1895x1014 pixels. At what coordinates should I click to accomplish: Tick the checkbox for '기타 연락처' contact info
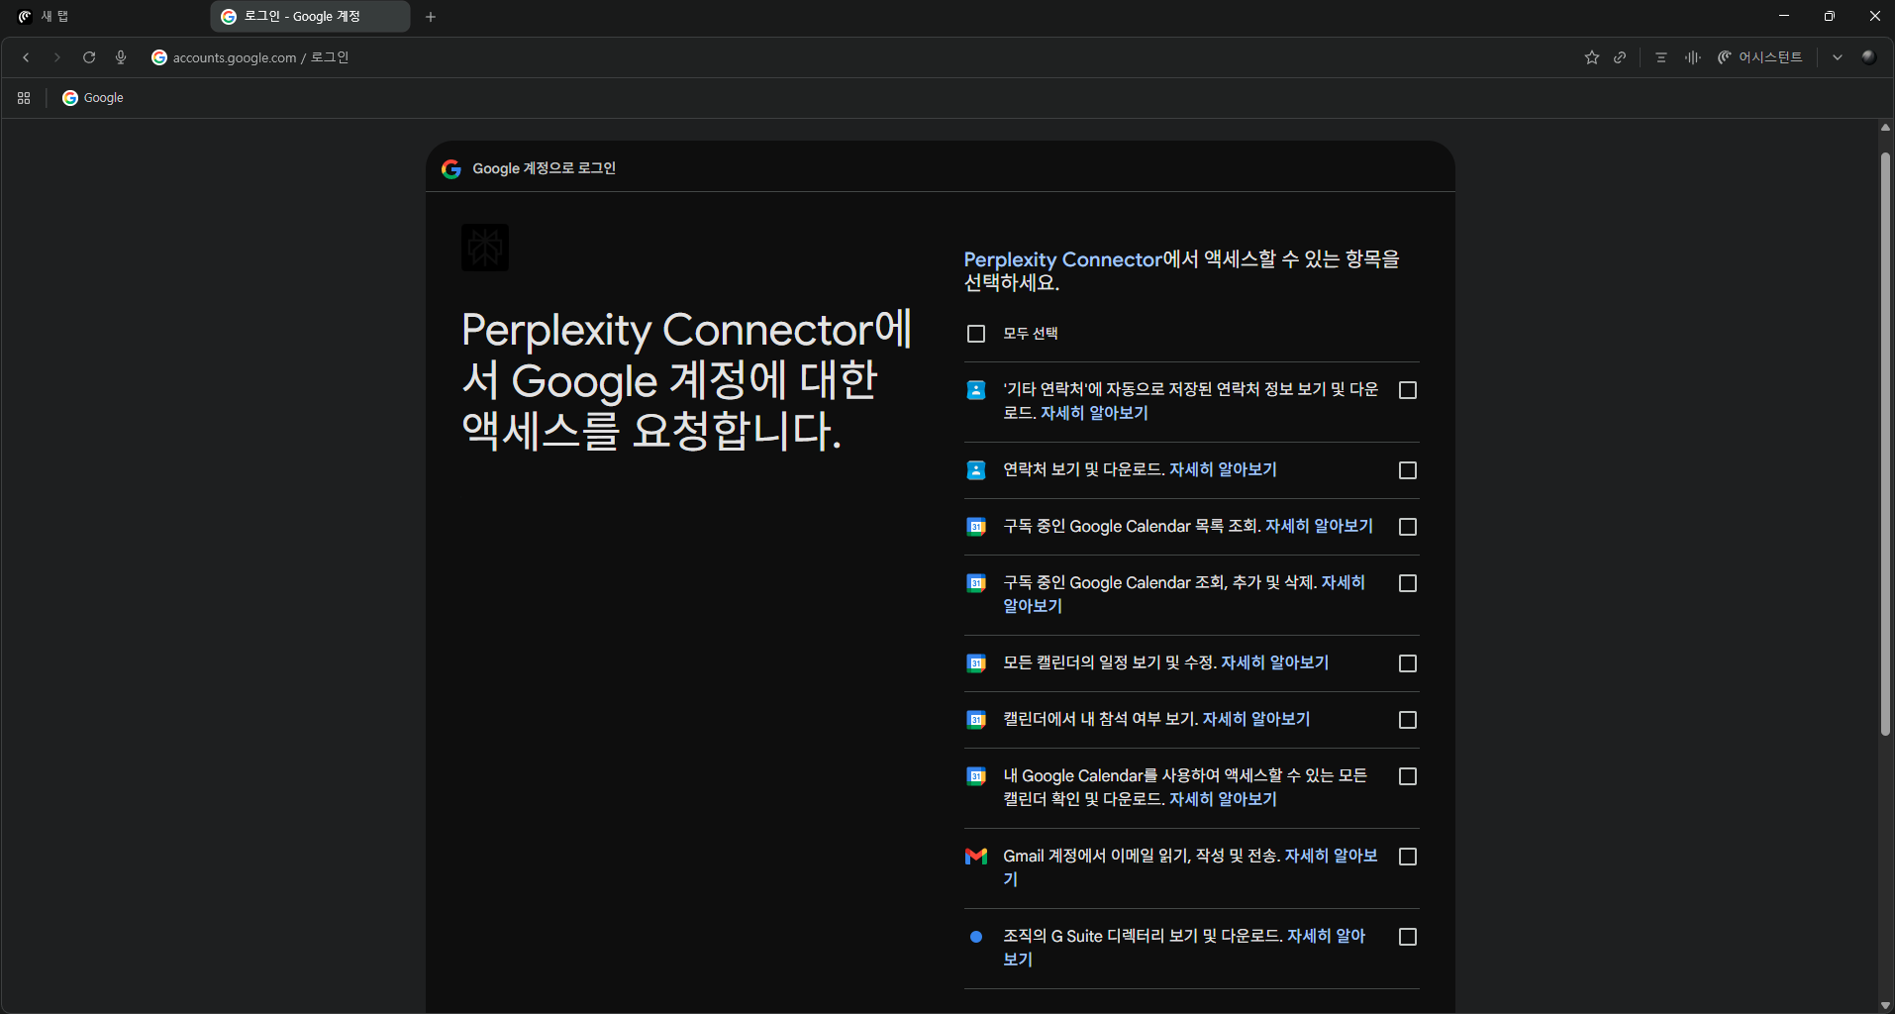coord(1408,390)
